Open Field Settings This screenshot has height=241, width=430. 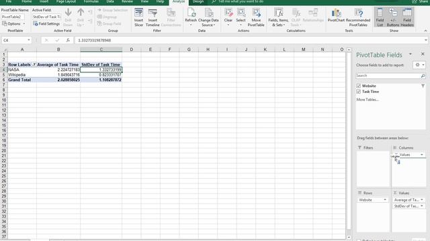[x=46, y=24]
